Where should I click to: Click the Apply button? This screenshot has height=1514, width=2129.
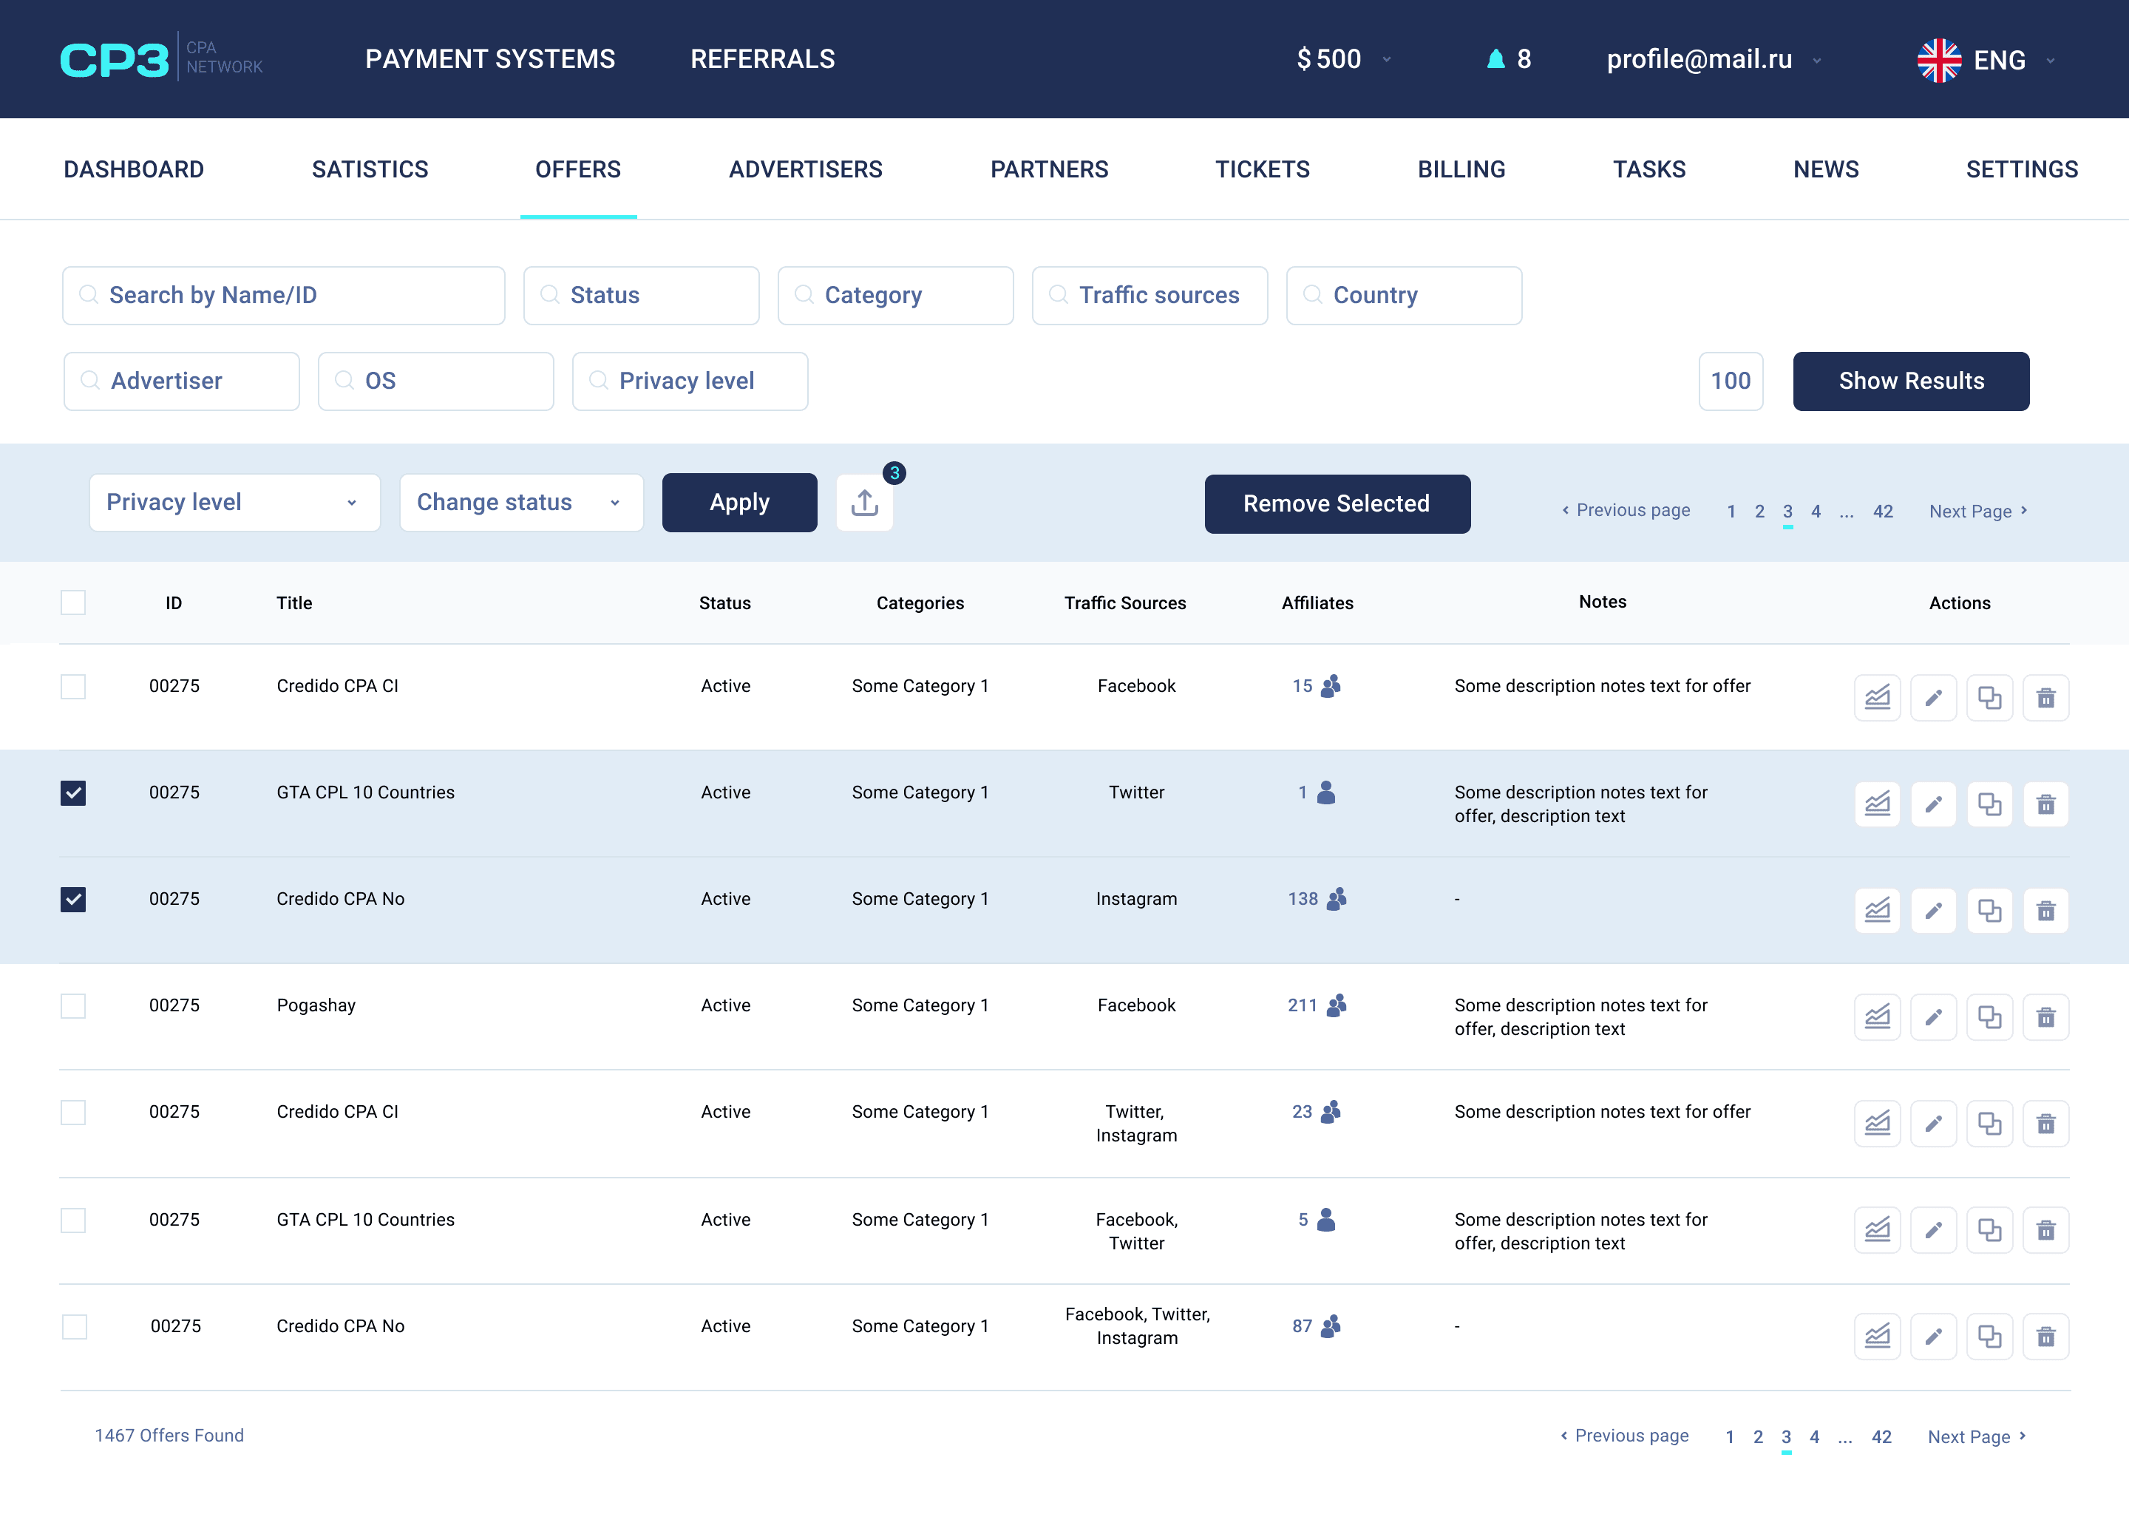point(739,503)
